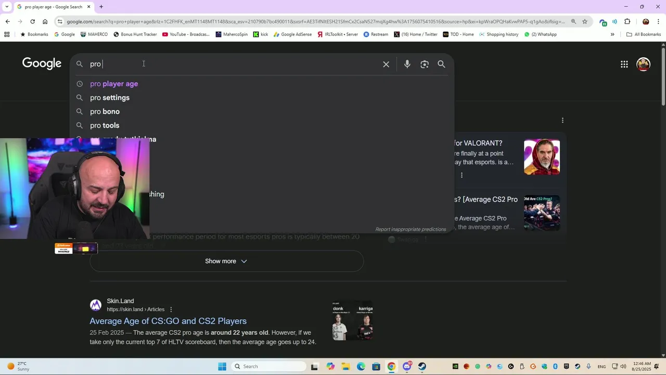This screenshot has width=666, height=375.
Task: Open the Google AdSense bookmark
Action: pyautogui.click(x=292, y=34)
